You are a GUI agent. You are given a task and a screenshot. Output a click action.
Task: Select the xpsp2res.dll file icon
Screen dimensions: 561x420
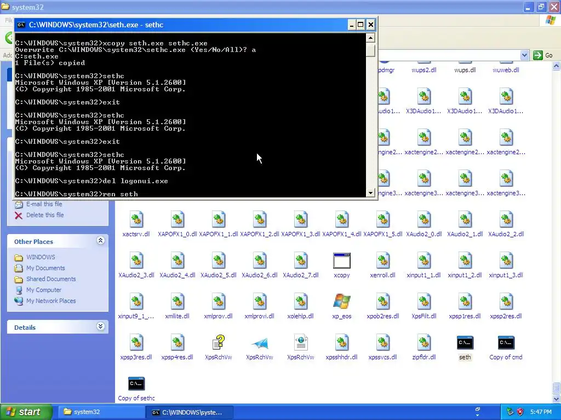(x=506, y=301)
